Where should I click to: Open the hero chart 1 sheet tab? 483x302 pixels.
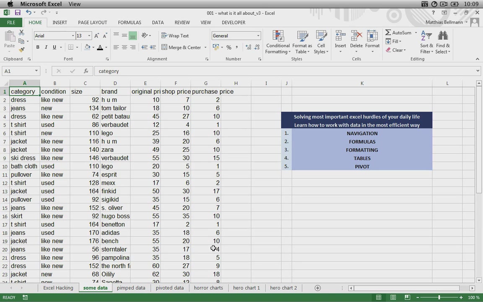247,288
